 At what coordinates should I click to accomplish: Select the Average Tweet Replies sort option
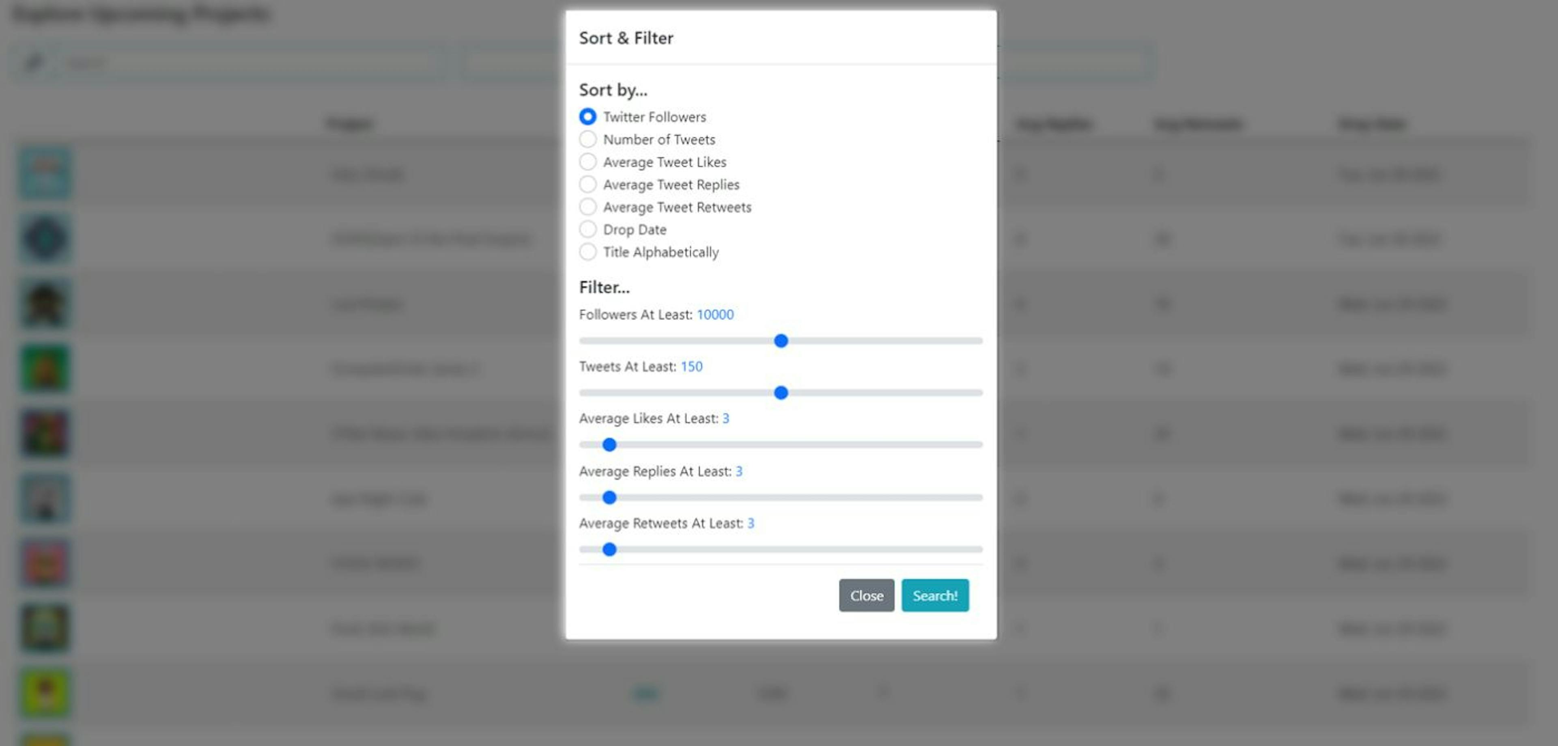(587, 185)
